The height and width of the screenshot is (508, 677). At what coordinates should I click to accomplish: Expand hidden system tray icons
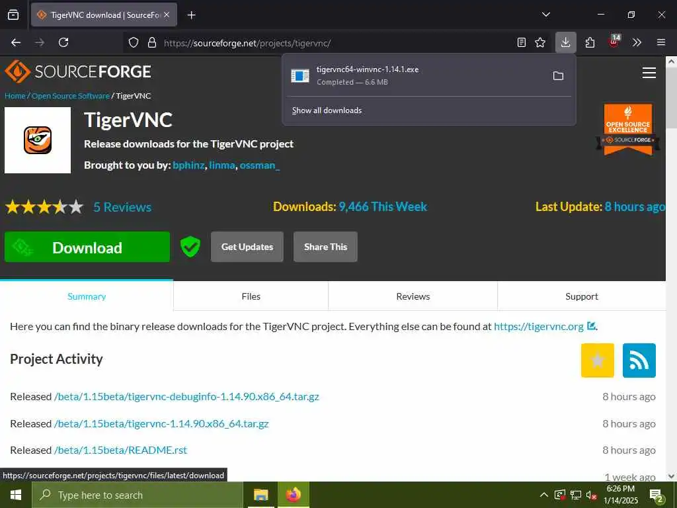(544, 495)
